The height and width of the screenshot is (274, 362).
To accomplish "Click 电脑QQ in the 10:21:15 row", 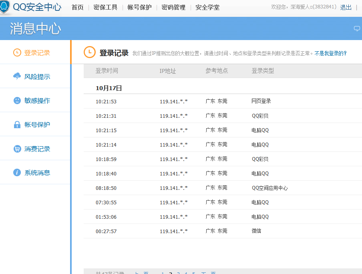I will [x=260, y=130].
